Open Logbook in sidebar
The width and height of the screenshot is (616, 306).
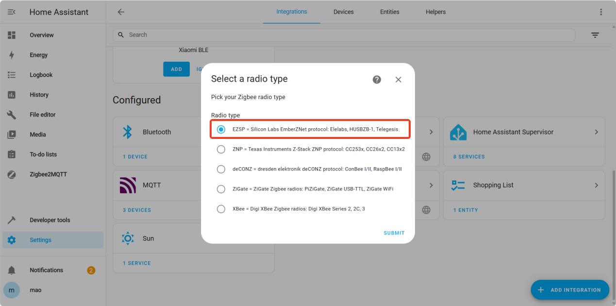53,75
